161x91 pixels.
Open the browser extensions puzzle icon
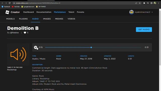point(144,3)
